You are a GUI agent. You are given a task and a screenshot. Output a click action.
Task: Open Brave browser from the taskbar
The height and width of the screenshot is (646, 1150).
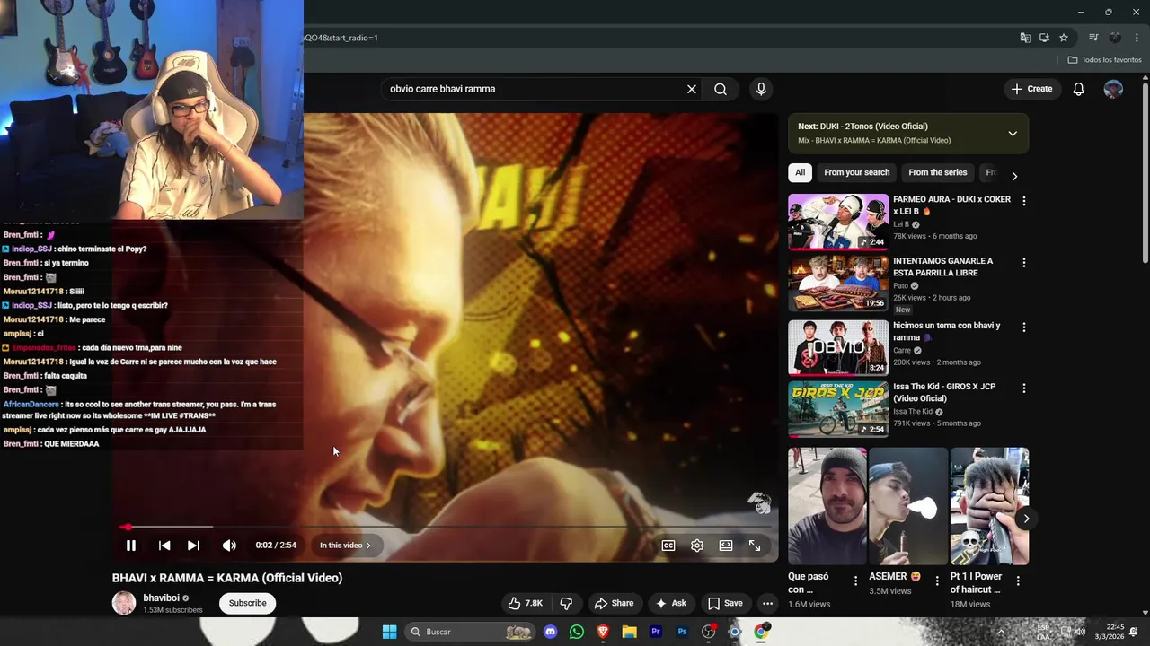pos(603,632)
